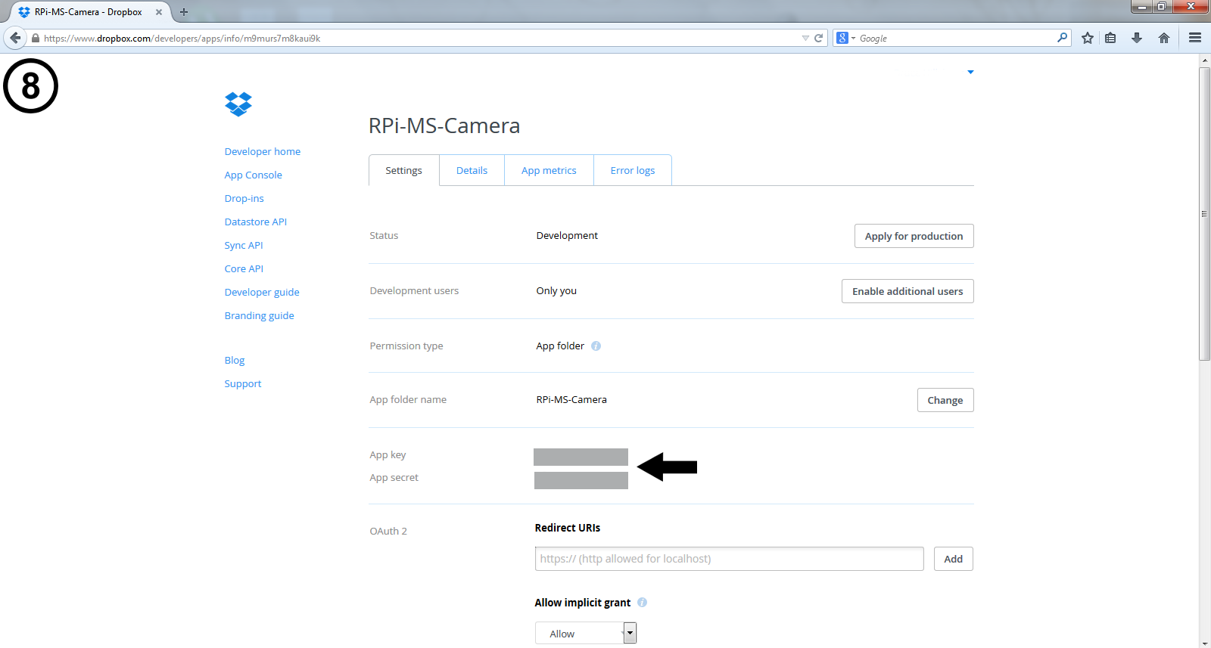The height and width of the screenshot is (648, 1211).
Task: Open the account dropdown arrow at top right
Action: point(970,73)
